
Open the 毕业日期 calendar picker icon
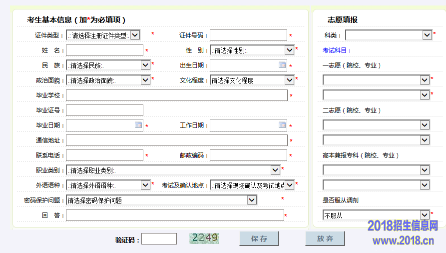tap(138, 125)
